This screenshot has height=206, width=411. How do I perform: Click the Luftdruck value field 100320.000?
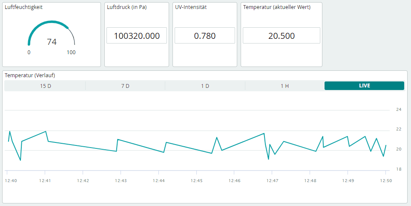pos(137,36)
